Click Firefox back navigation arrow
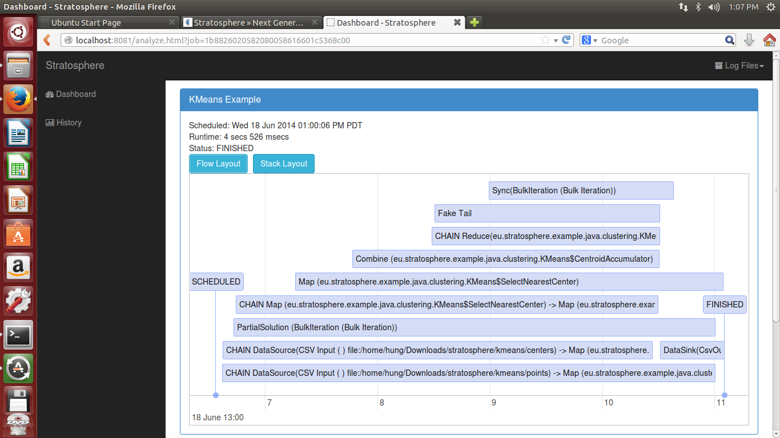The height and width of the screenshot is (438, 780). point(47,40)
